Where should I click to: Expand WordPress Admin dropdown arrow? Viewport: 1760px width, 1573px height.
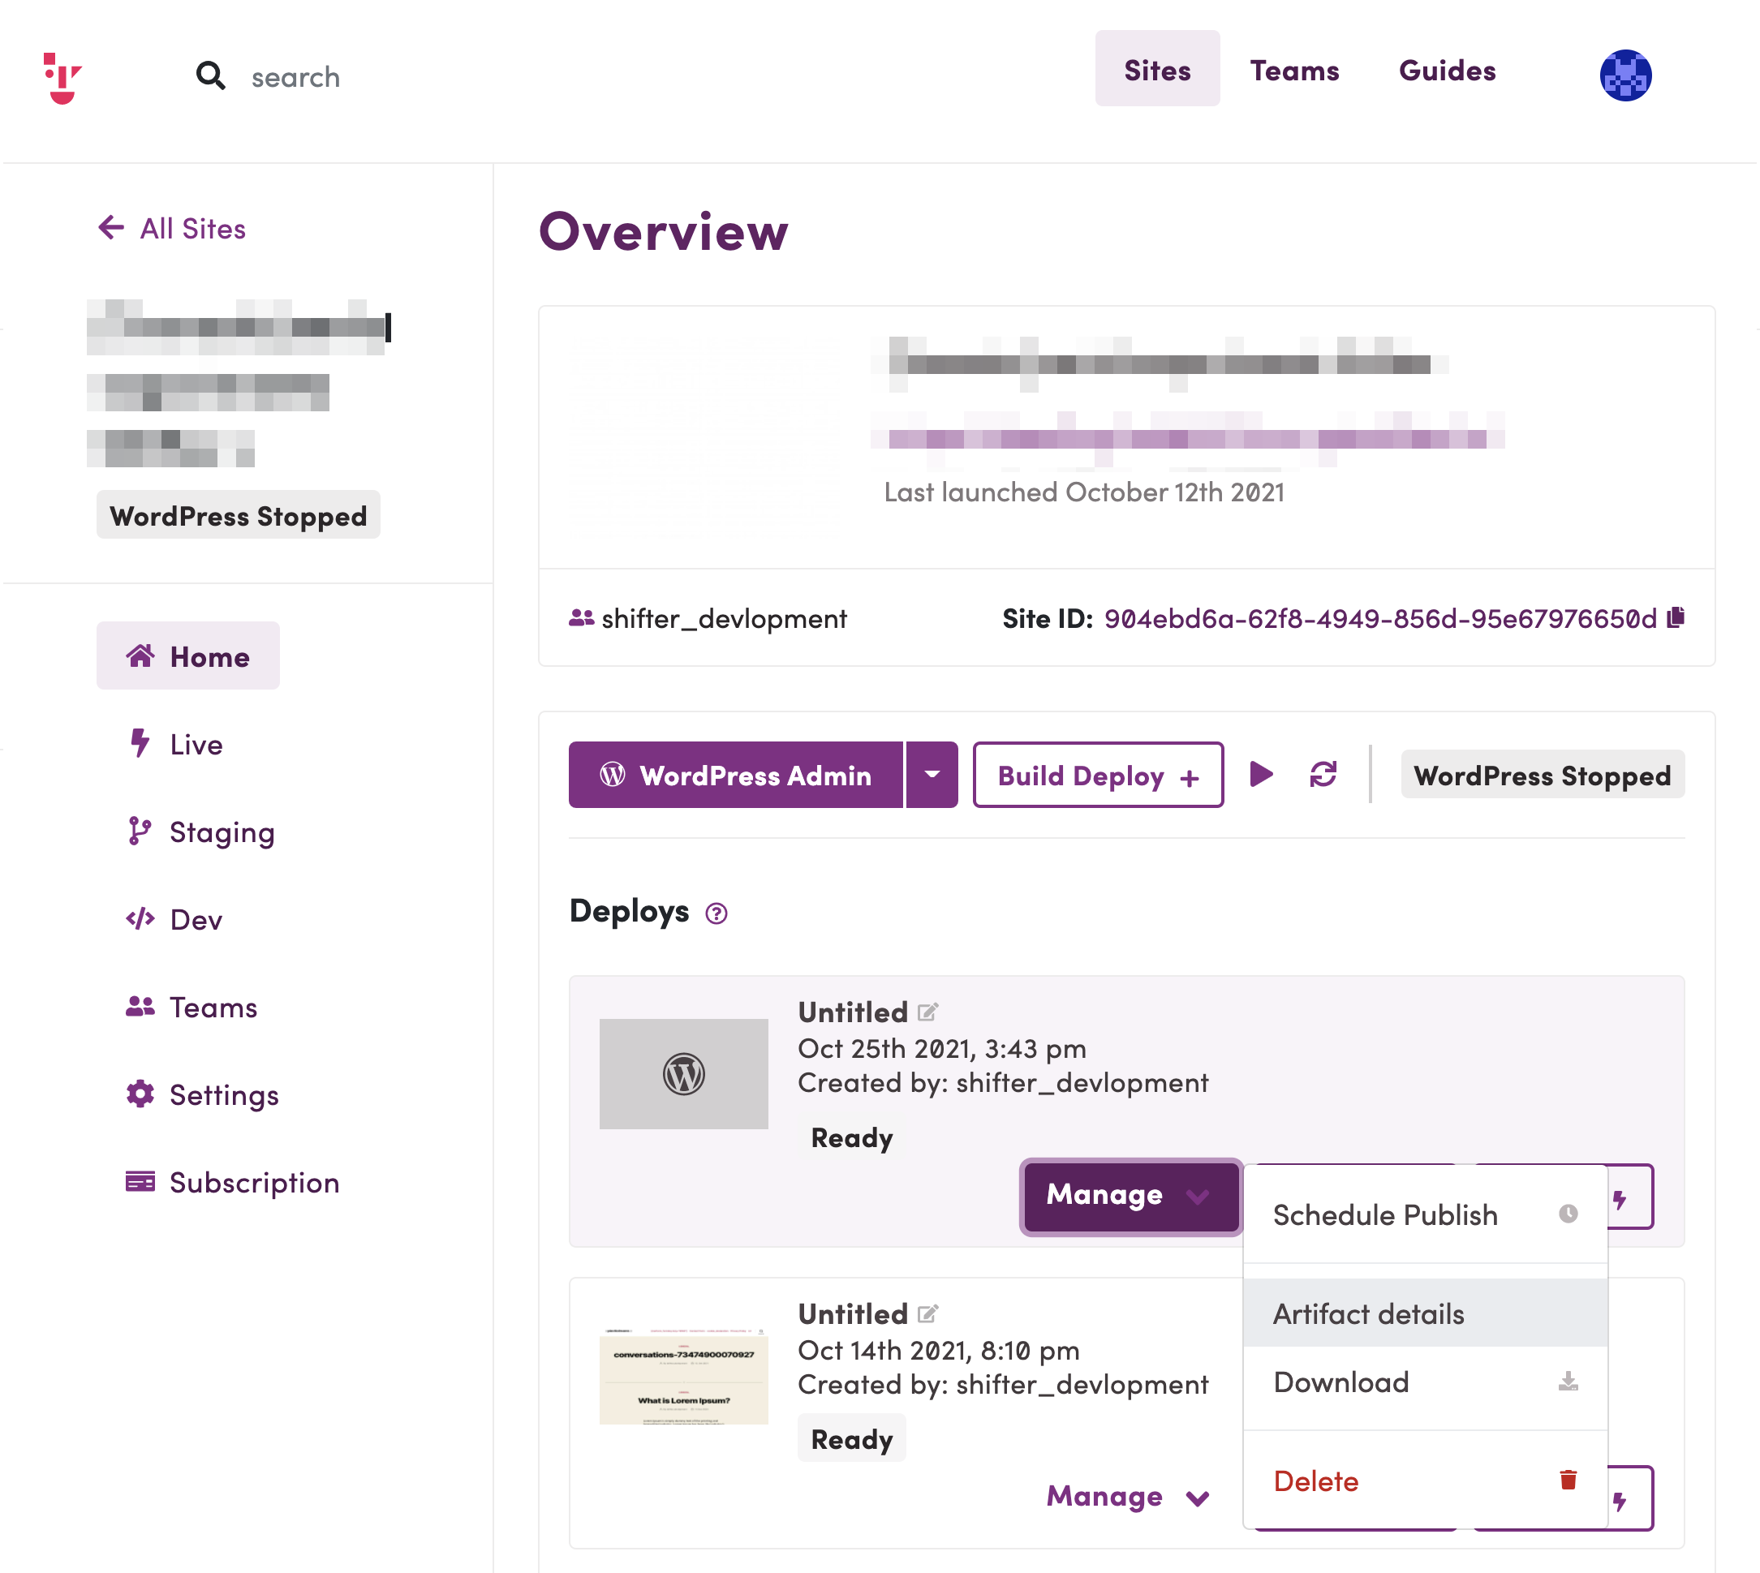tap(932, 775)
